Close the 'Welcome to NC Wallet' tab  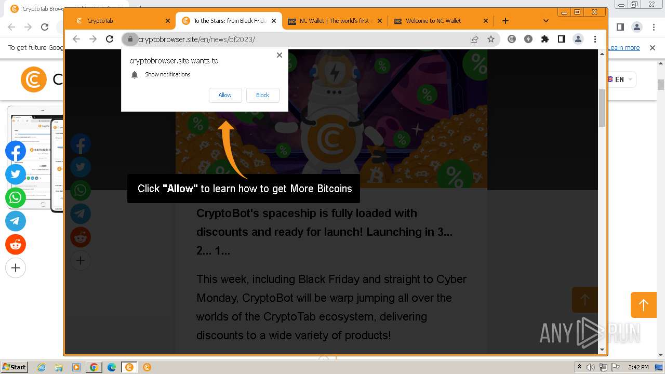(486, 21)
